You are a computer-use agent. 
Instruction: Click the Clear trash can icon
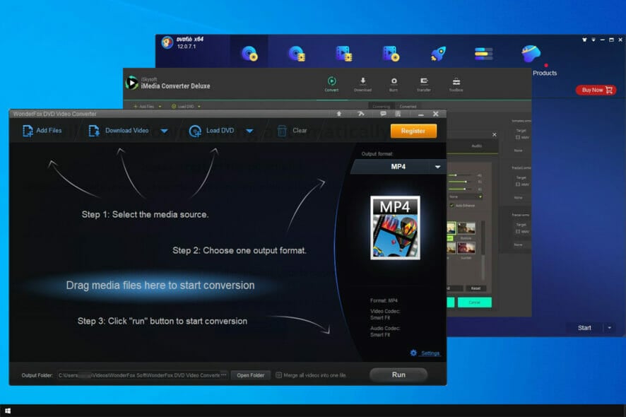pyautogui.click(x=282, y=131)
